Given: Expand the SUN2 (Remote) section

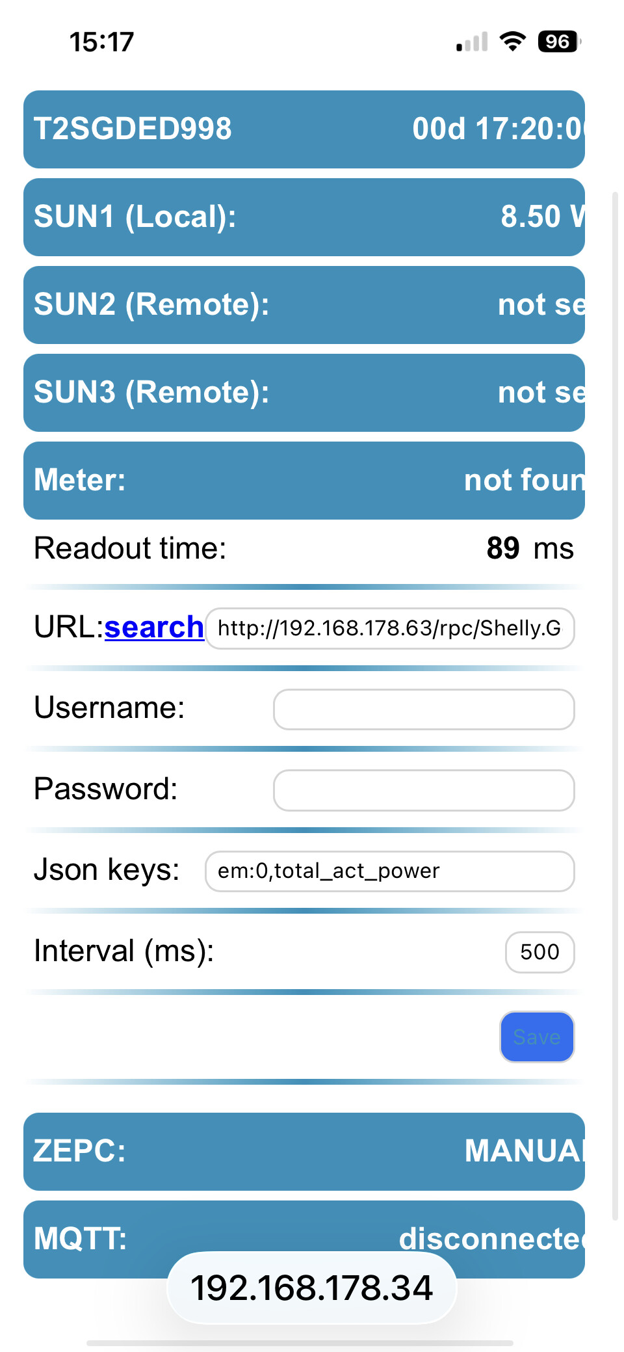Looking at the screenshot, I should coord(304,305).
